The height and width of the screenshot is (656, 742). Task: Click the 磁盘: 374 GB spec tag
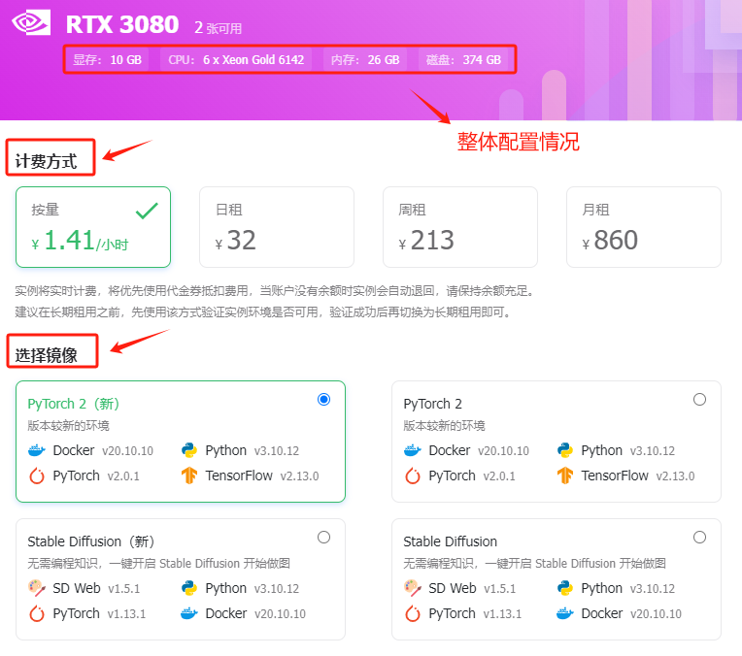(x=463, y=59)
